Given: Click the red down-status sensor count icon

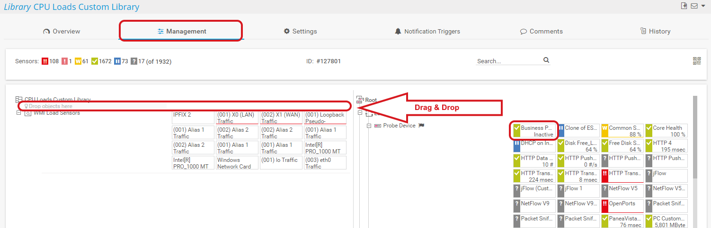Looking at the screenshot, I should click(45, 61).
